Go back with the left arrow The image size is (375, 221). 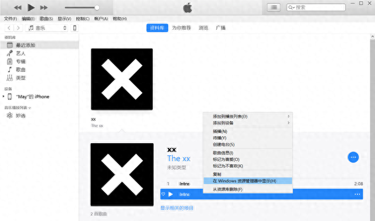(9, 28)
